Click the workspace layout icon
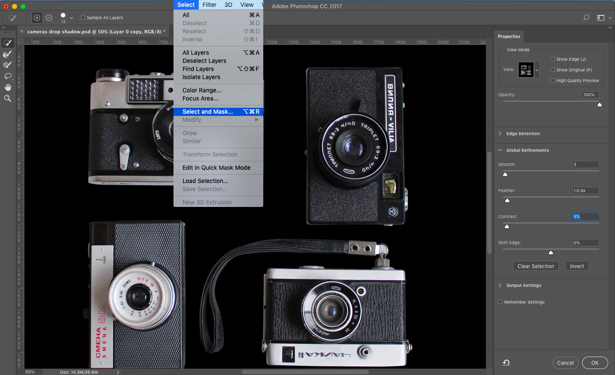 pos(601,18)
